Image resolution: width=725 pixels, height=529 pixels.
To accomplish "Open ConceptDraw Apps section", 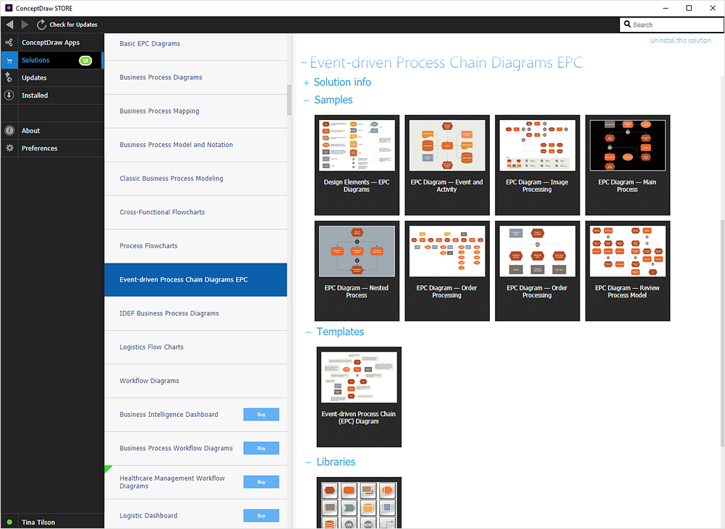I will tap(52, 43).
